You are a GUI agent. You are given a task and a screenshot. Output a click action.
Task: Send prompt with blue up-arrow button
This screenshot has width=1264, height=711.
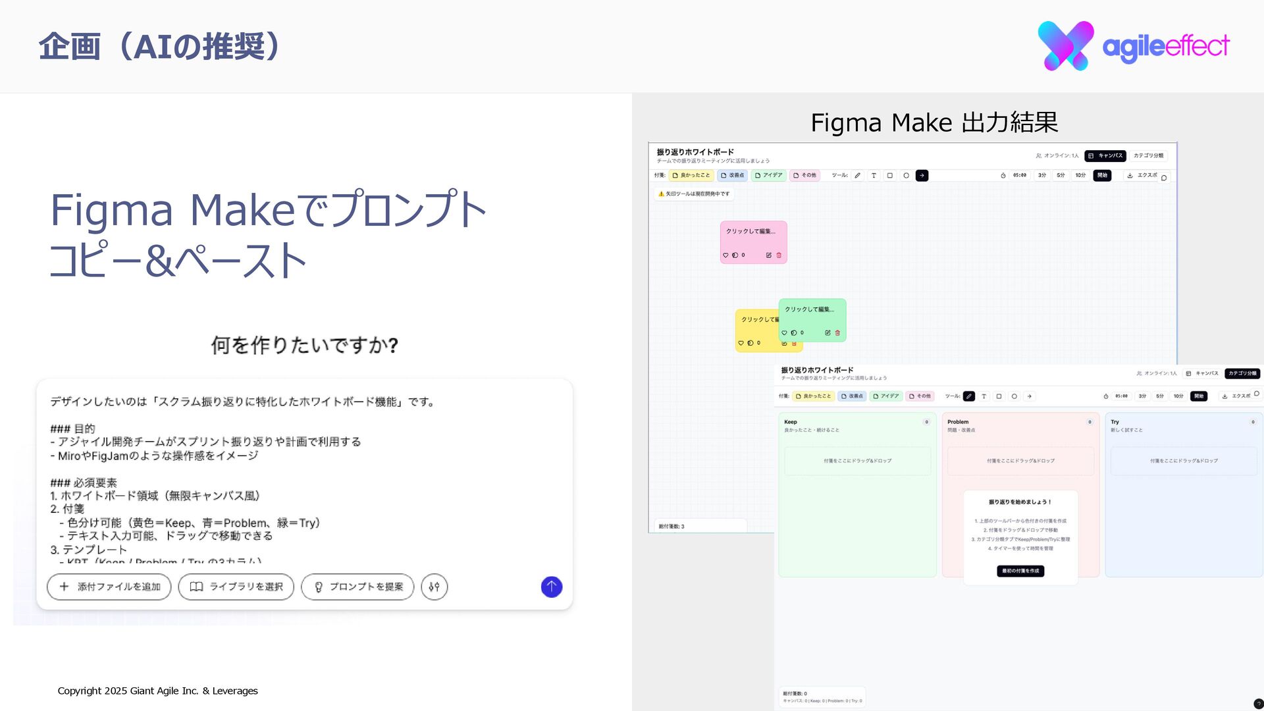click(x=551, y=587)
